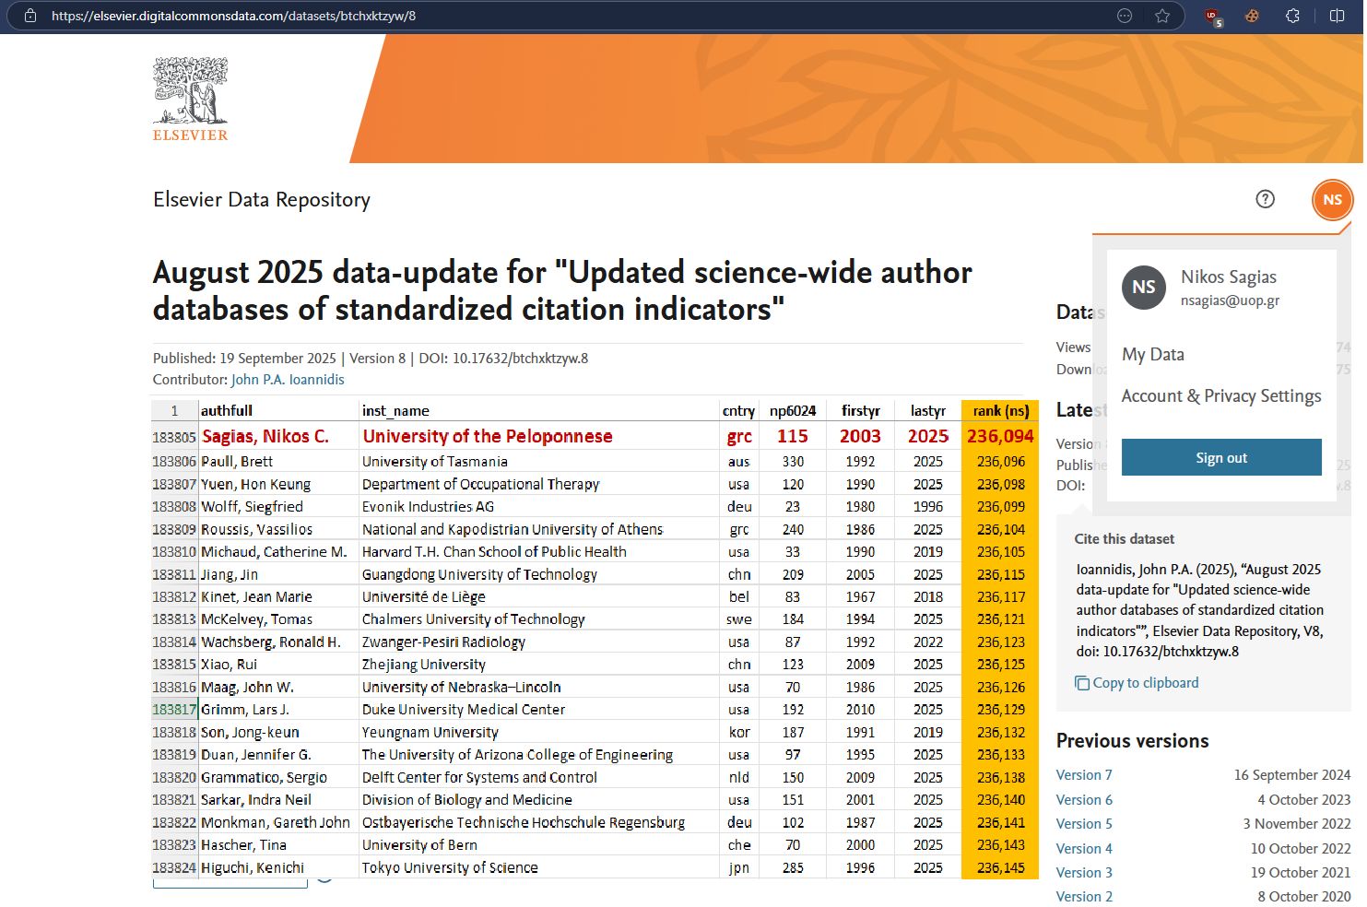Open the browser extensions puzzle icon
This screenshot has height=907, width=1367.
1292,16
